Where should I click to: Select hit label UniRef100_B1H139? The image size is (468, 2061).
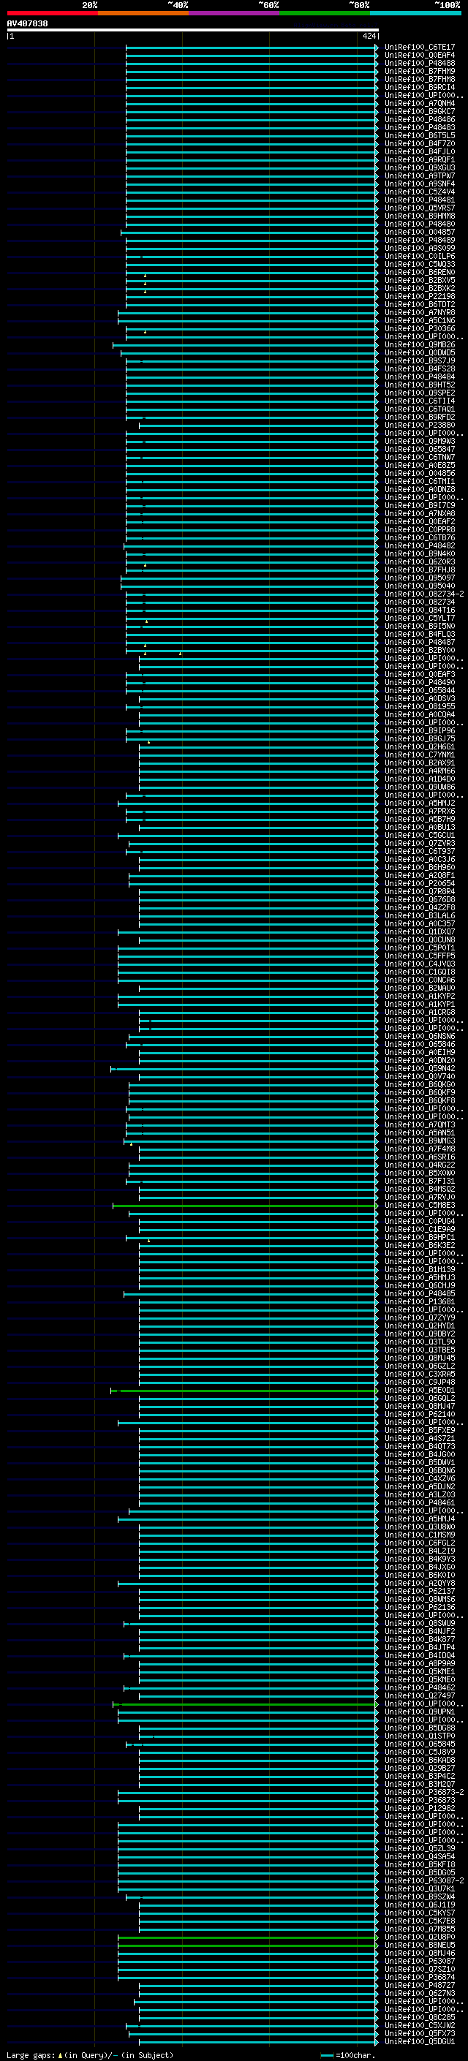click(419, 1270)
